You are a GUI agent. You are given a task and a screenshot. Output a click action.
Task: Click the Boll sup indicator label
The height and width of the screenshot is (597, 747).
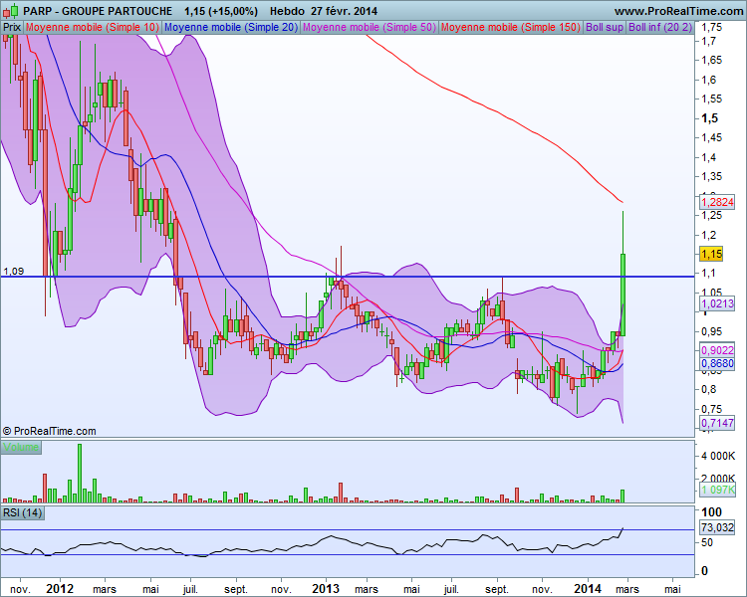tap(605, 27)
